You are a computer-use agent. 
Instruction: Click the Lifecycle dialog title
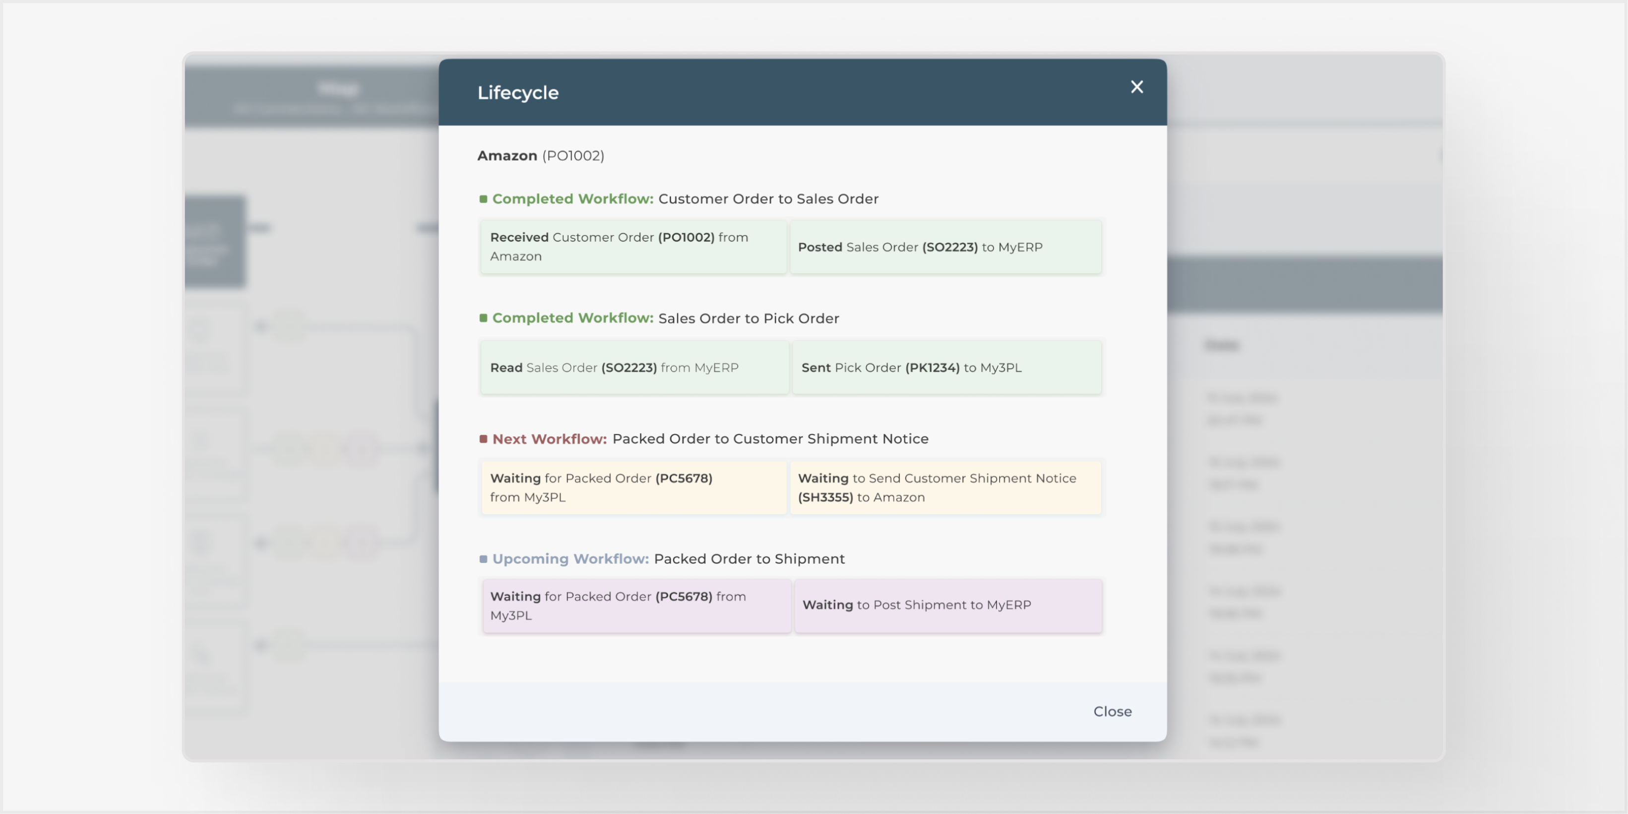(517, 93)
